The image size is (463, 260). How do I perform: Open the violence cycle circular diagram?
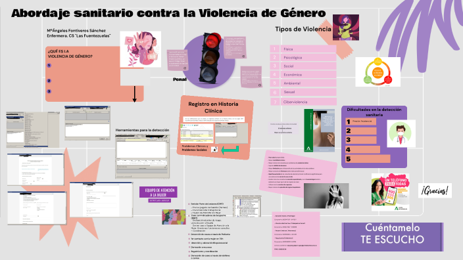(378, 72)
